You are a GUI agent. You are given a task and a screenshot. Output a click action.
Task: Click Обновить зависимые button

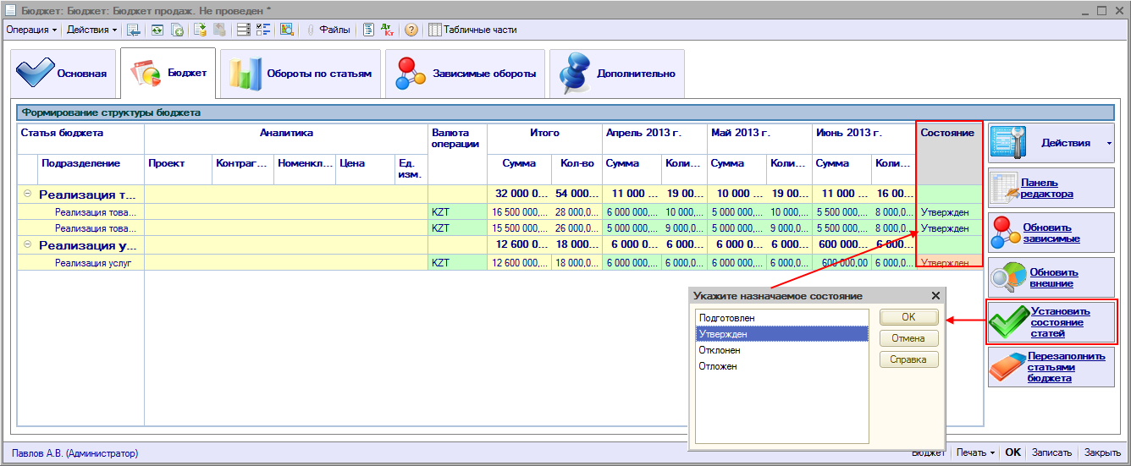click(x=1051, y=233)
